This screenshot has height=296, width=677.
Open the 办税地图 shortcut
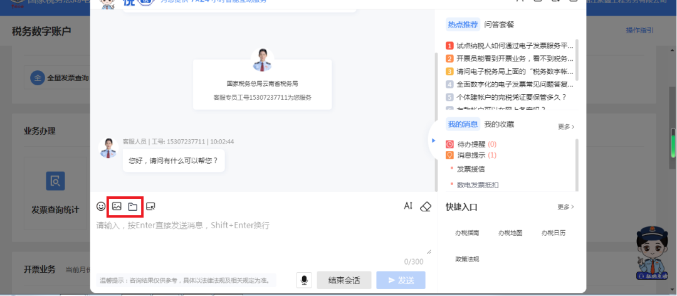pyautogui.click(x=510, y=233)
